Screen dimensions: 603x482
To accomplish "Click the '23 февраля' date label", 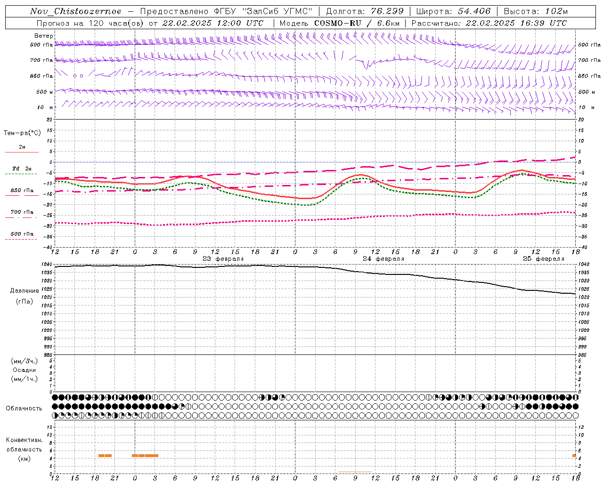I will [223, 259].
